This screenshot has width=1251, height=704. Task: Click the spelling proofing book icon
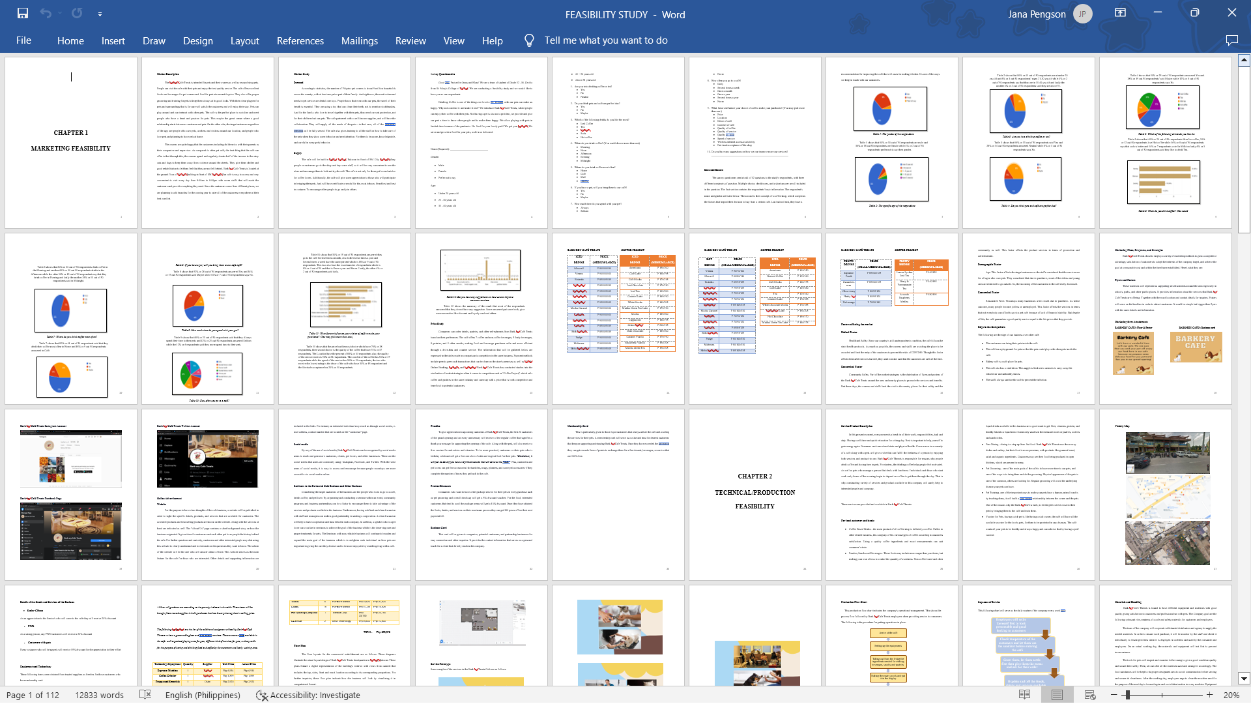point(145,695)
